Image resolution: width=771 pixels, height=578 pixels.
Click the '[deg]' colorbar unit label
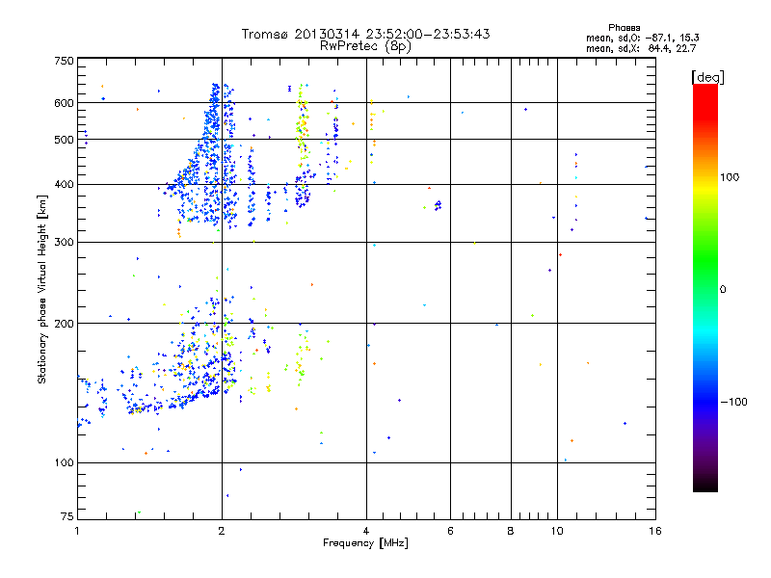pos(707,77)
